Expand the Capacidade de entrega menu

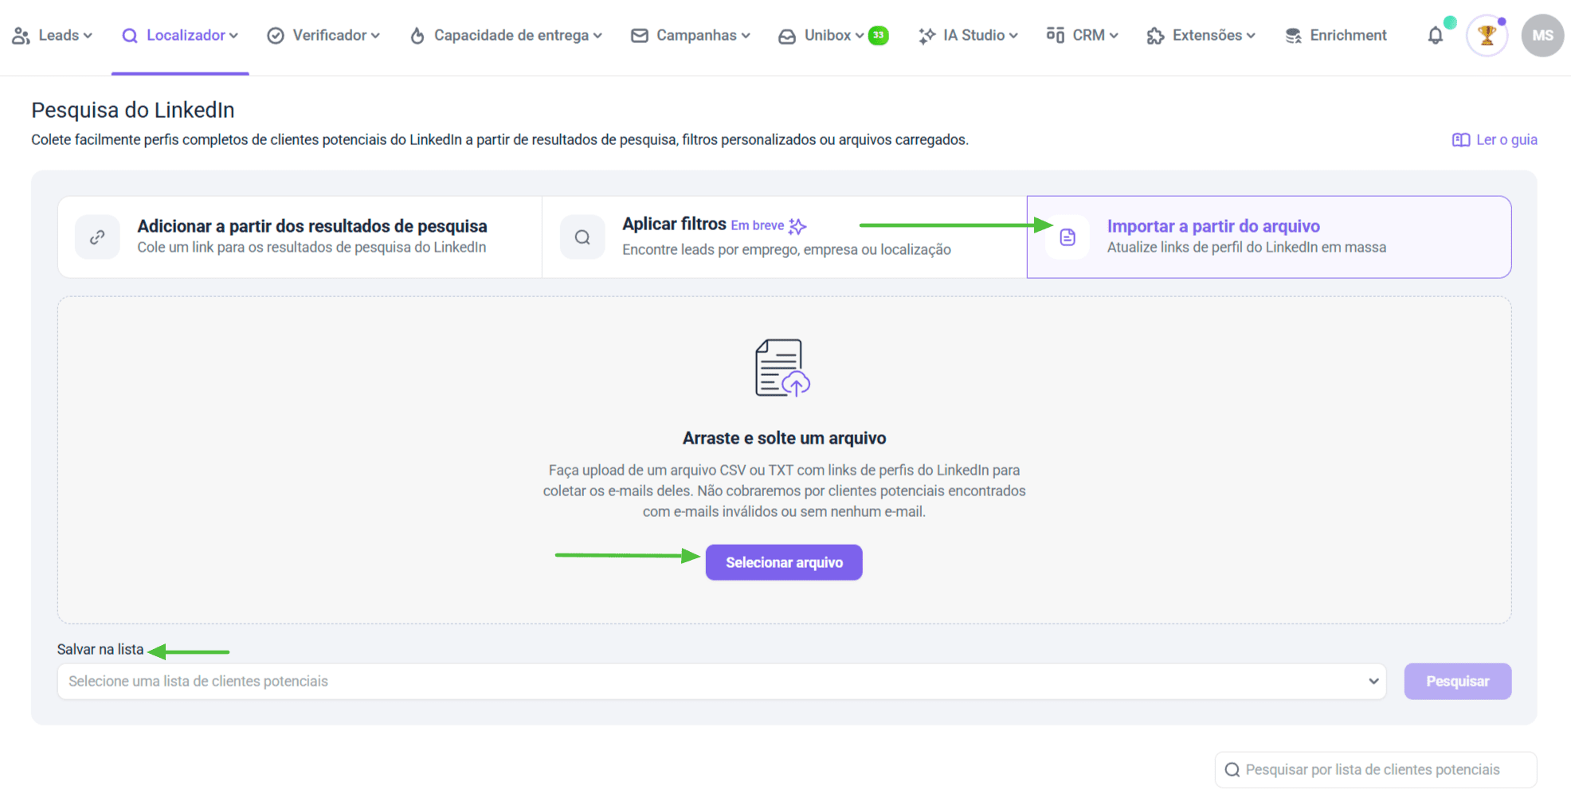pyautogui.click(x=506, y=36)
